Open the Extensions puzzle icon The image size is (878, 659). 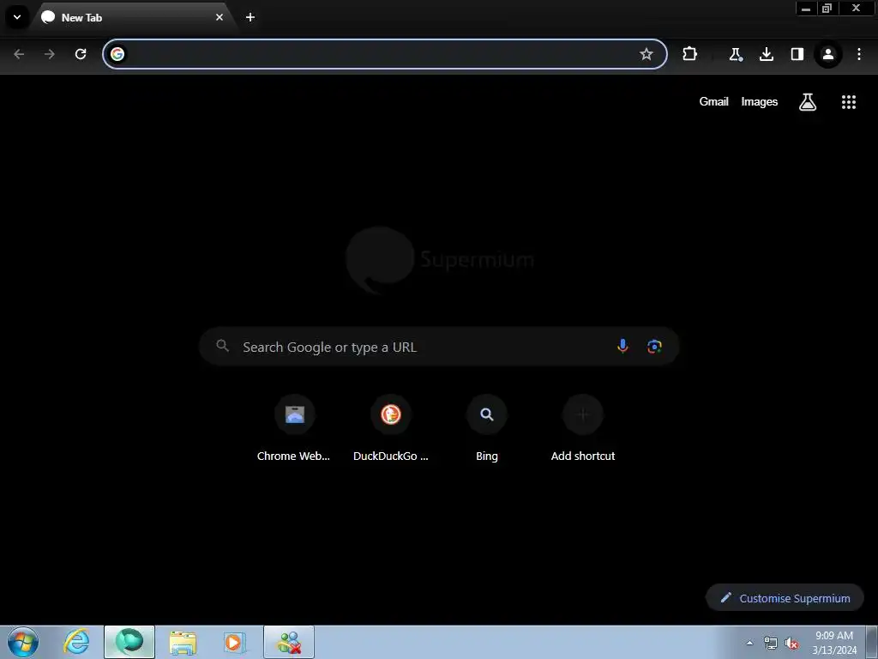point(690,54)
